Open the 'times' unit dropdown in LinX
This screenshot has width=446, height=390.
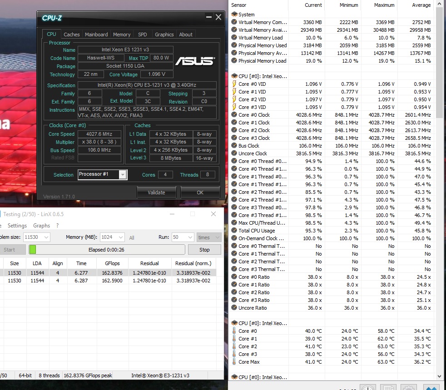pyautogui.click(x=209, y=237)
